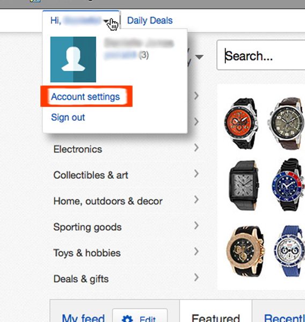Open category dropdown beside search box
Image resolution: width=305 pixels, height=322 pixels.
tap(199, 57)
